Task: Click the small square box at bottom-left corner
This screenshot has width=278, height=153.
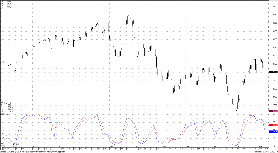Action: pos(1,149)
